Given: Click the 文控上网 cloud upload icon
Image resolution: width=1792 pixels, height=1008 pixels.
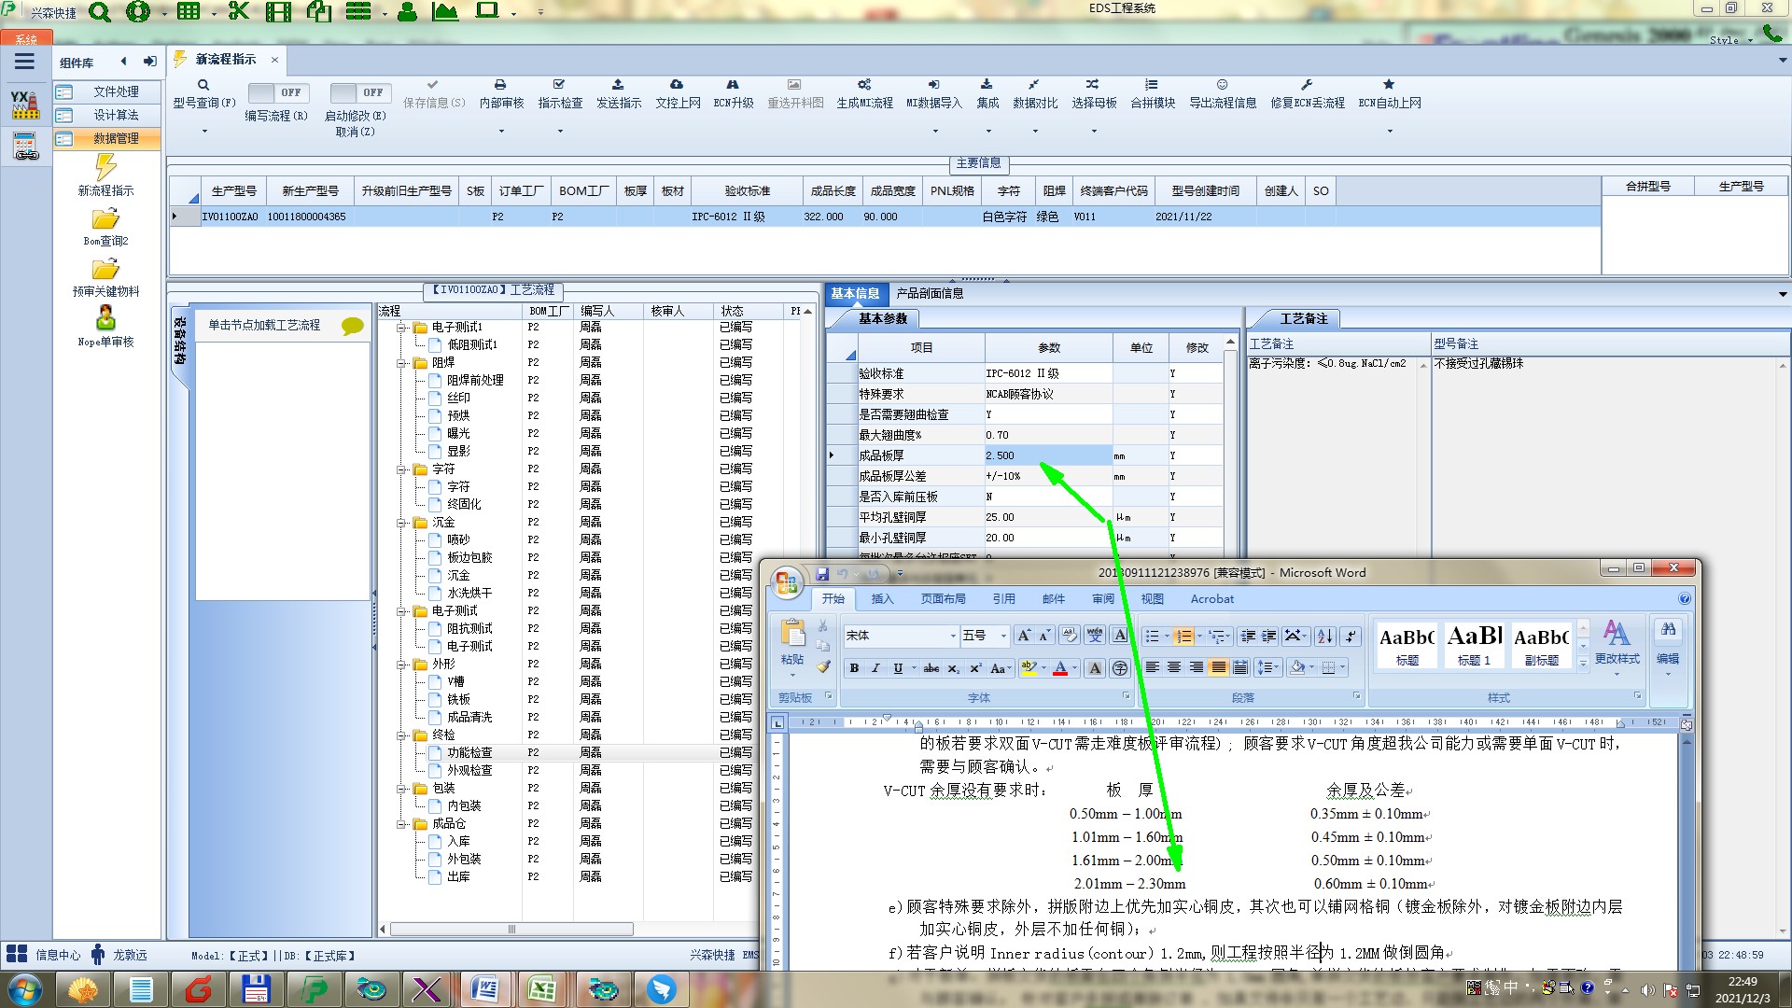Looking at the screenshot, I should pyautogui.click(x=677, y=85).
